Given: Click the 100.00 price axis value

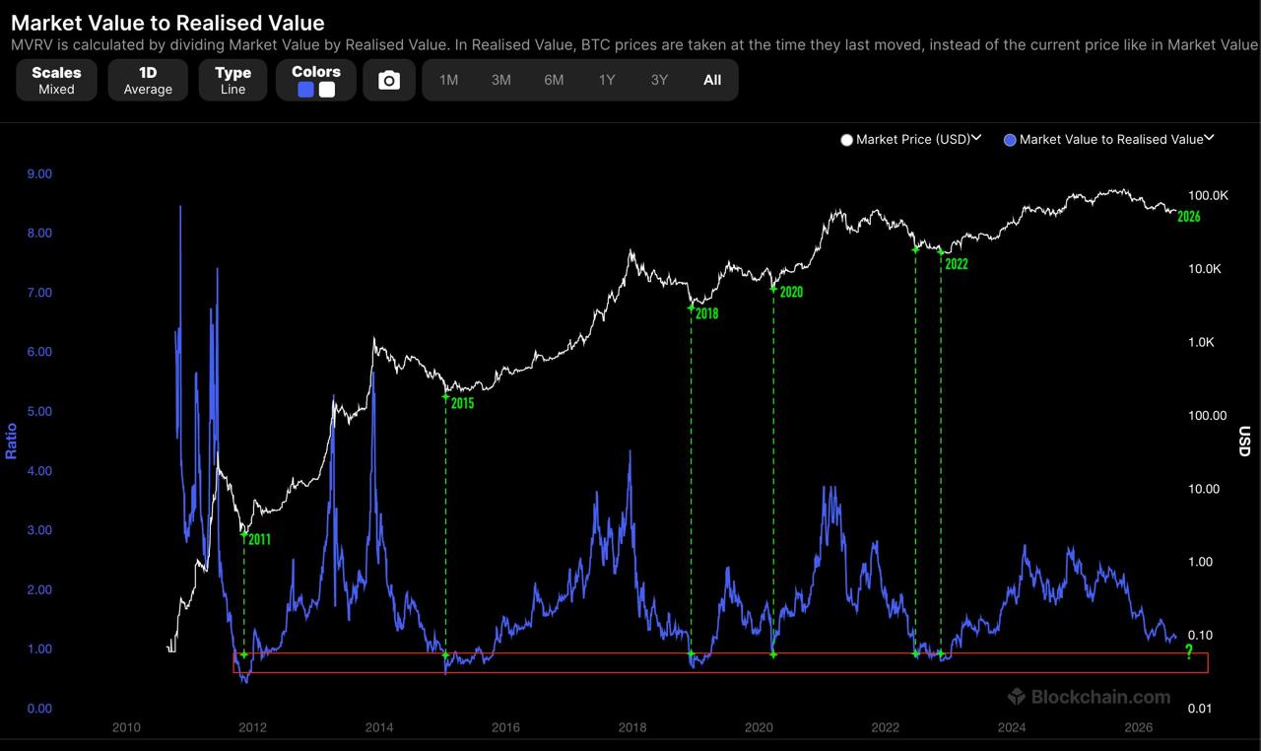Looking at the screenshot, I should point(1208,415).
